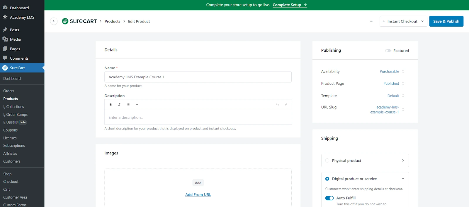This screenshot has height=207, width=469.
Task: Open Customers menu item
Action: (x=12, y=161)
